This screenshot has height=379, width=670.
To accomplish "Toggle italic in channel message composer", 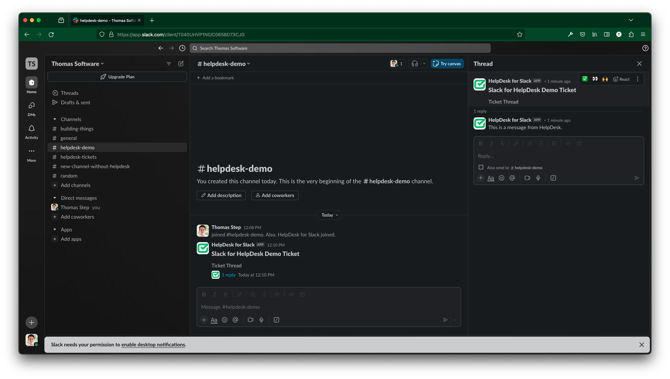I will [215, 294].
